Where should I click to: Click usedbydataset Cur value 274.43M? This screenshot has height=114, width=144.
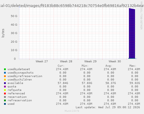coord(62,69)
